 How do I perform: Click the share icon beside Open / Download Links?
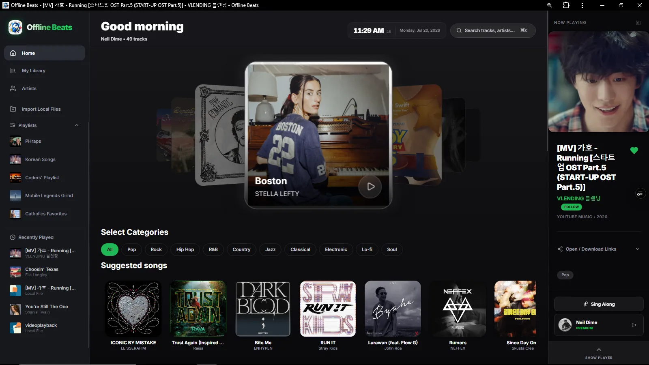tap(560, 249)
